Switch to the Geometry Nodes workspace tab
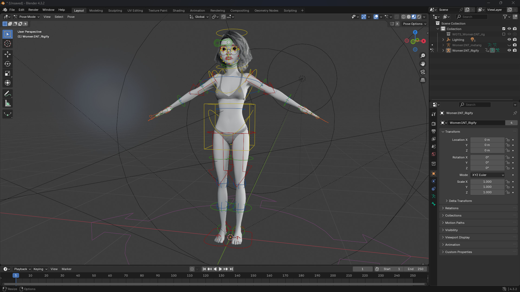 pos(266,11)
